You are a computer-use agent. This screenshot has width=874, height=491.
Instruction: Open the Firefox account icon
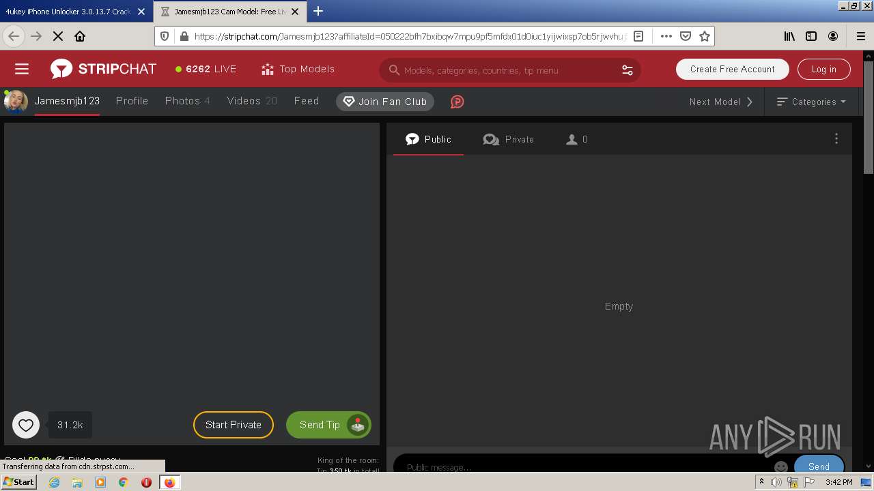click(833, 36)
